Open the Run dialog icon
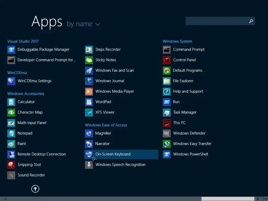Viewport: 268px width, 201px height. [x=167, y=102]
